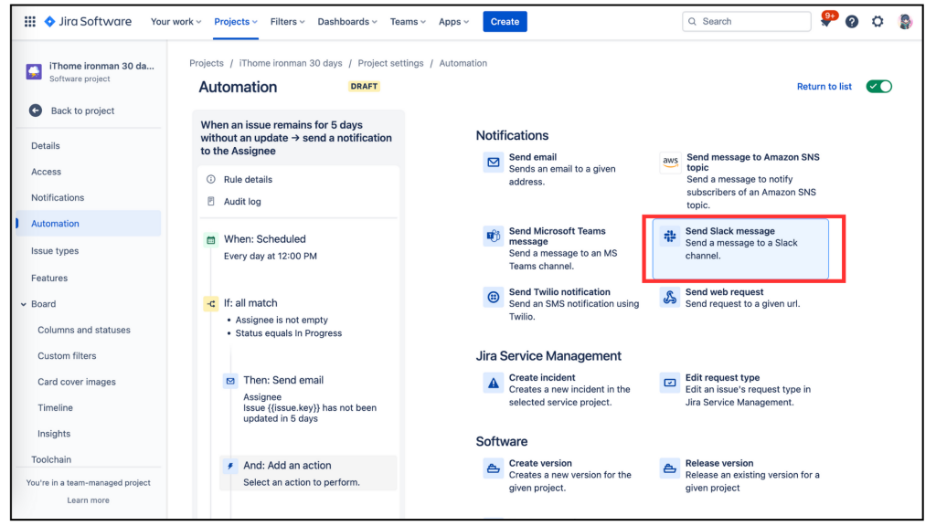
Task: Select 'When: Scheduled' trigger
Action: click(264, 240)
